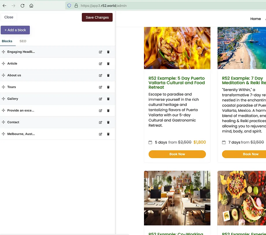This screenshot has height=235, width=266.
Task: Delete the Article block
Action: coord(108,64)
